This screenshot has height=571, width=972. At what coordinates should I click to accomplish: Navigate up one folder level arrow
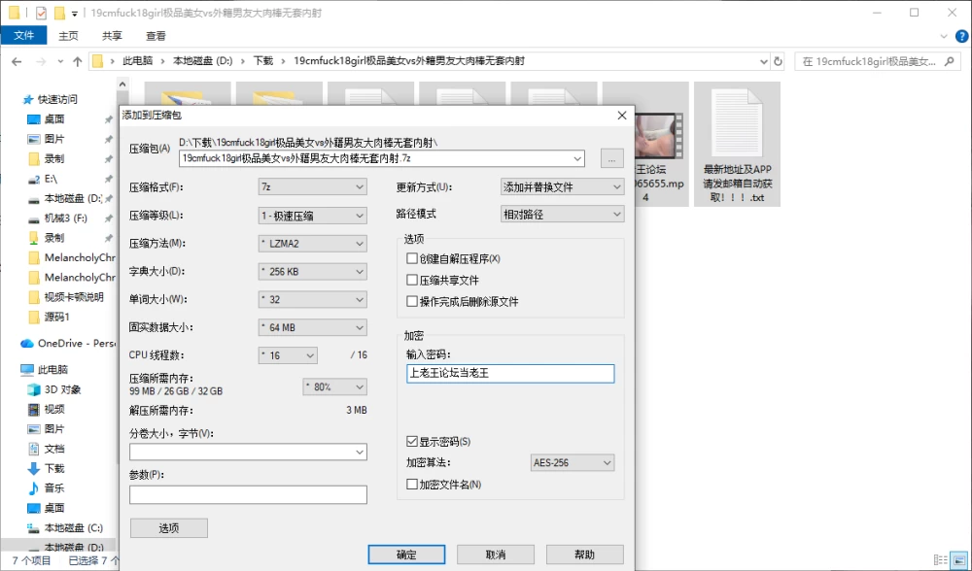pos(78,61)
